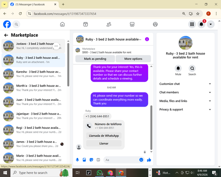The image size is (221, 177).
Task: Click the Facebook search magnifier icon
Action: [16, 24]
